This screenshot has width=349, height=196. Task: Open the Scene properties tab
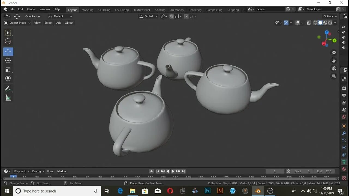click(x=344, y=110)
